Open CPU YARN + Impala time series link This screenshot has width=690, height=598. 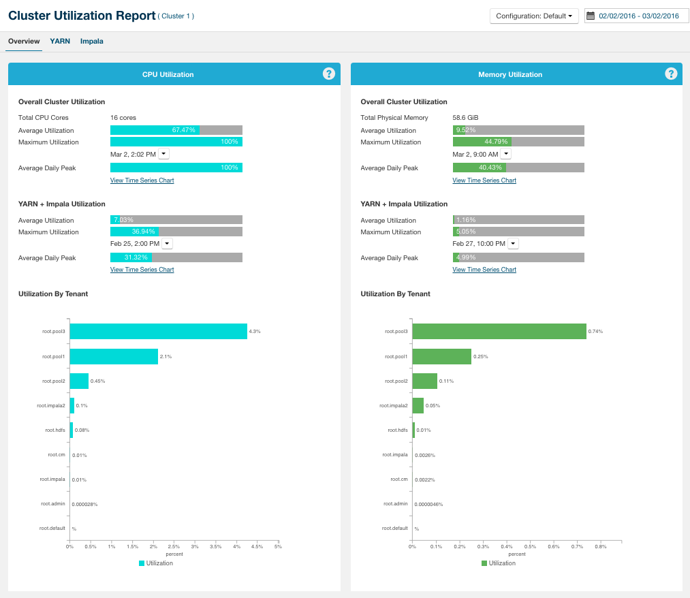click(142, 270)
